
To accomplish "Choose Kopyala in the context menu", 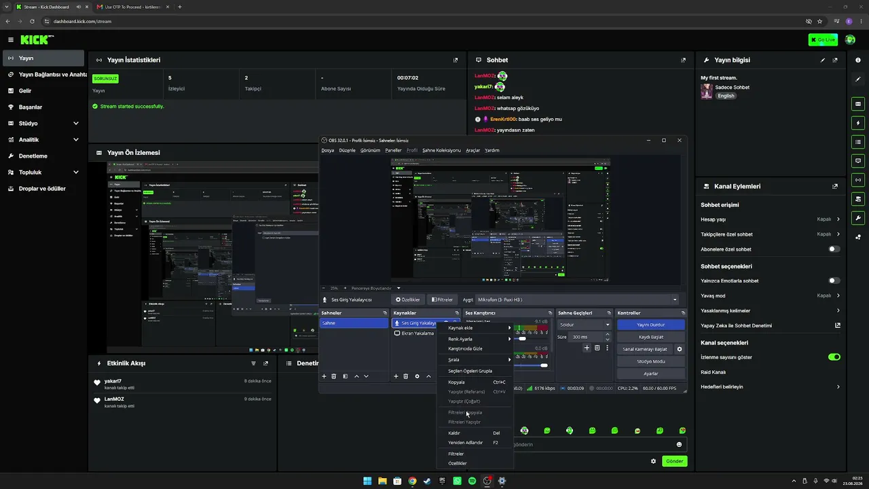I will click(476, 382).
